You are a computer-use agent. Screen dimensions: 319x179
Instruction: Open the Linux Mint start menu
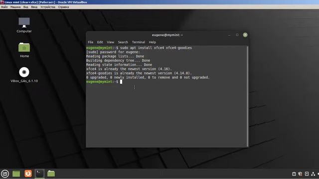point(5,174)
